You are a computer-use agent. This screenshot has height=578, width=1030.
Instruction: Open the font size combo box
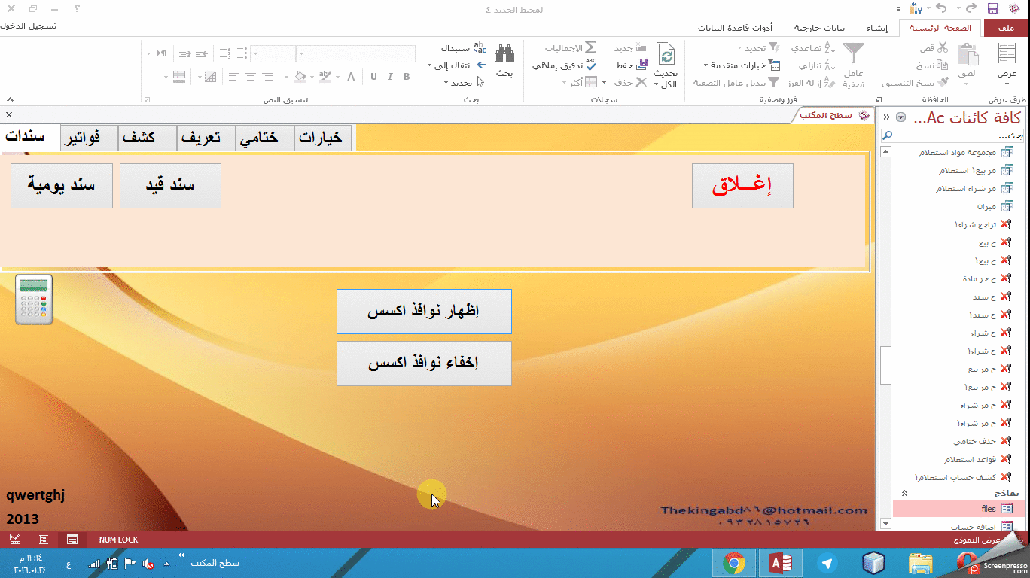273,53
